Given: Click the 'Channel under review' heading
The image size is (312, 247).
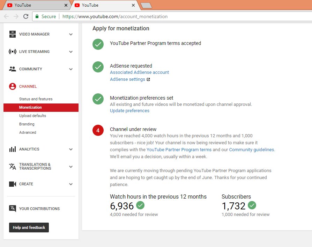Looking at the screenshot, I should point(133,129).
